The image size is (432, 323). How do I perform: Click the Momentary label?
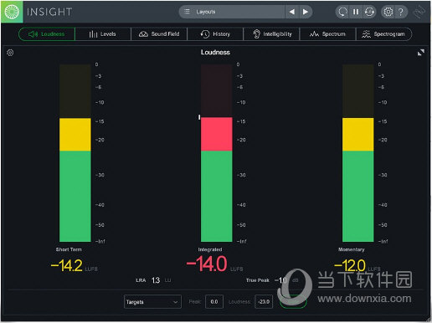(x=352, y=249)
